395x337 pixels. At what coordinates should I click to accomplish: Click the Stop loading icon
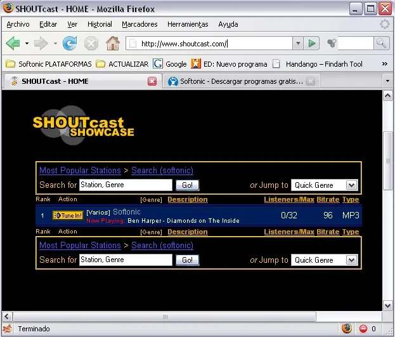pos(91,44)
